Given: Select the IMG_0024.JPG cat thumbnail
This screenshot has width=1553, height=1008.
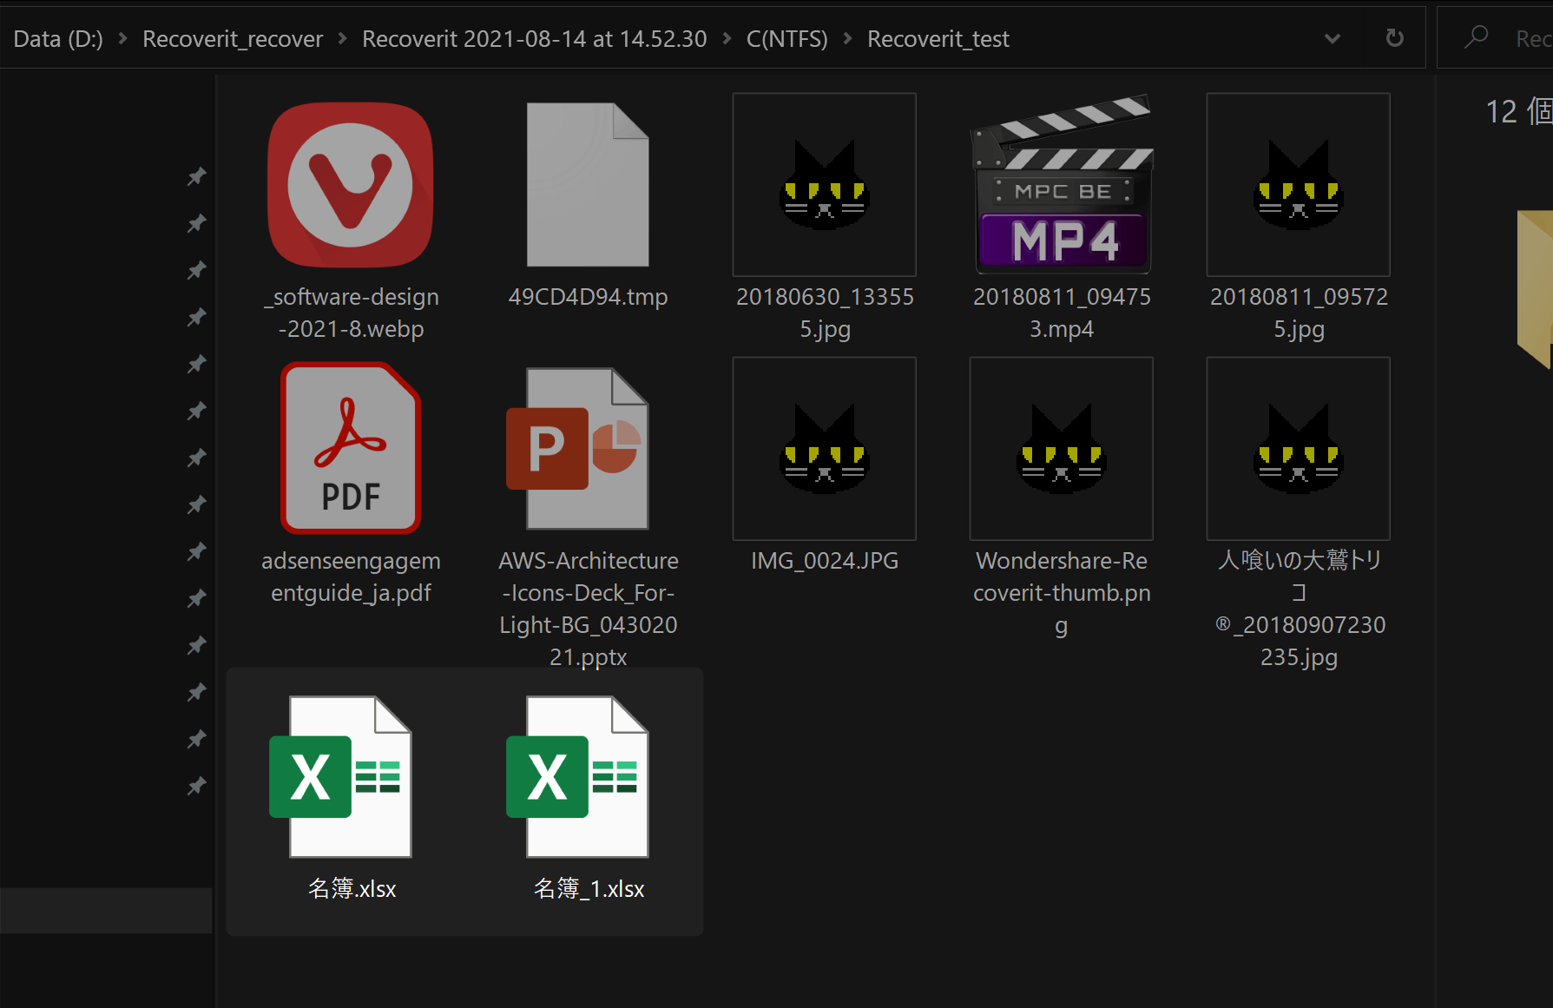Looking at the screenshot, I should [x=825, y=449].
